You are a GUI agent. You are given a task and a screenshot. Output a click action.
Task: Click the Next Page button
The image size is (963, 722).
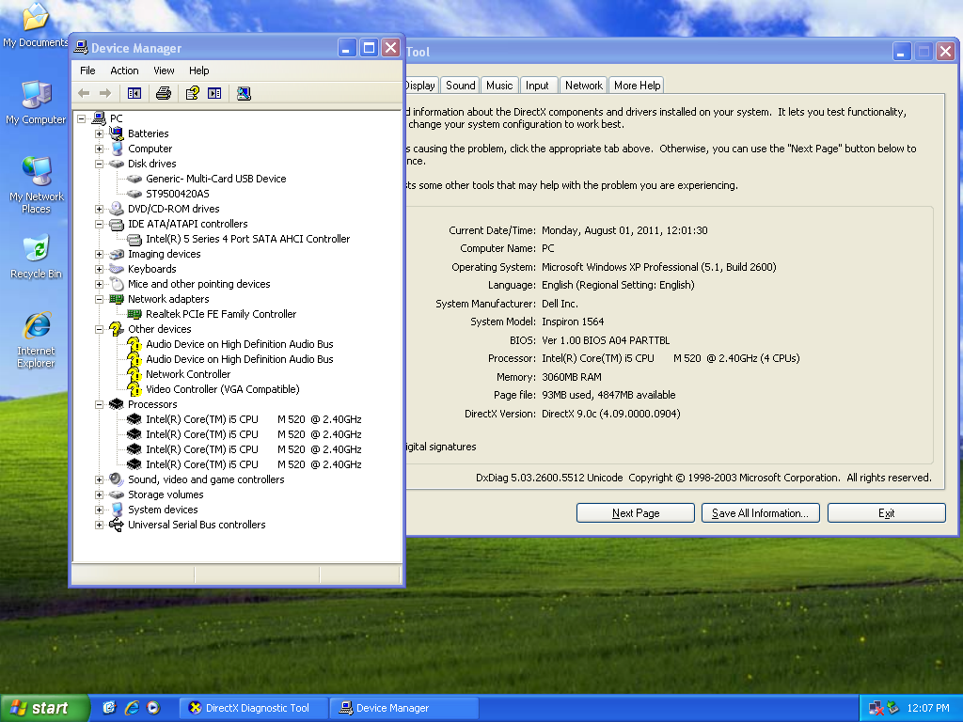click(636, 513)
